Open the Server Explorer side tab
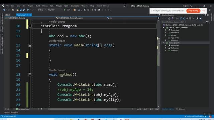The width and height of the screenshot is (214, 120). pos(2,19)
